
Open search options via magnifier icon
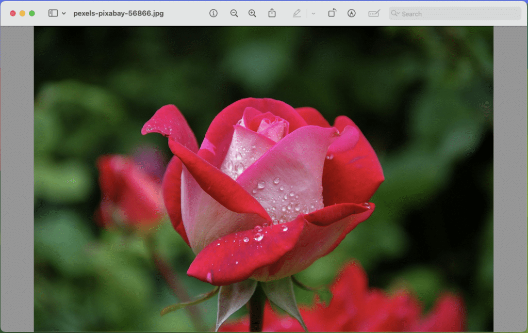pyautogui.click(x=395, y=13)
